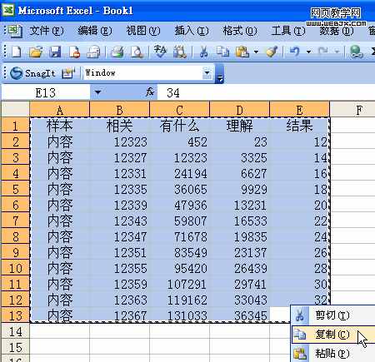Click the Copy toolbar icon
Screen dimensions: 375x362
(x=222, y=52)
